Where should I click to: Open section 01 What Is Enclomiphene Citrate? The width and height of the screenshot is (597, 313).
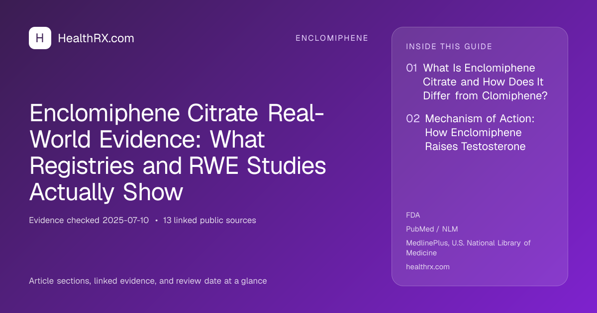[477, 82]
